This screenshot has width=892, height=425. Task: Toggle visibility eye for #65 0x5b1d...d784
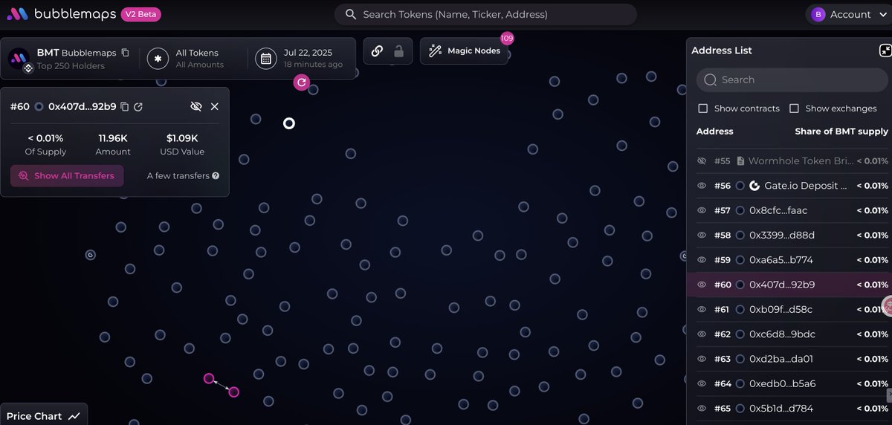(x=702, y=409)
